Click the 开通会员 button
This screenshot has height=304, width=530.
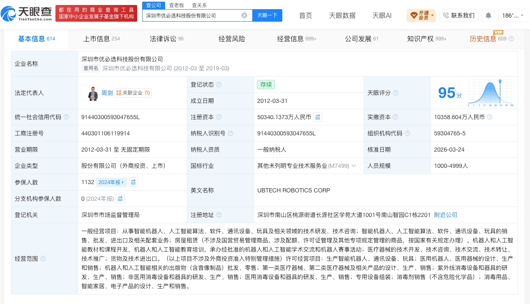421,15
